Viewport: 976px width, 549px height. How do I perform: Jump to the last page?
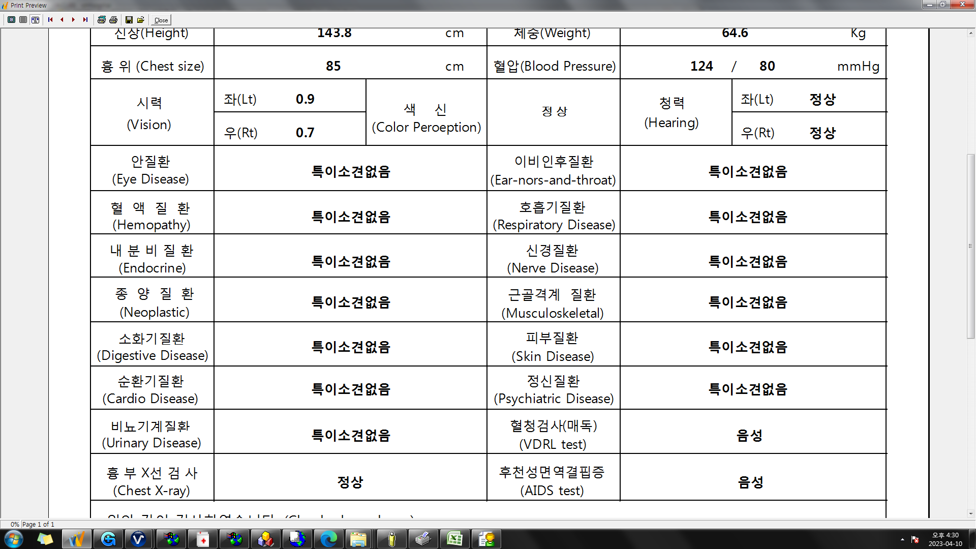(85, 20)
